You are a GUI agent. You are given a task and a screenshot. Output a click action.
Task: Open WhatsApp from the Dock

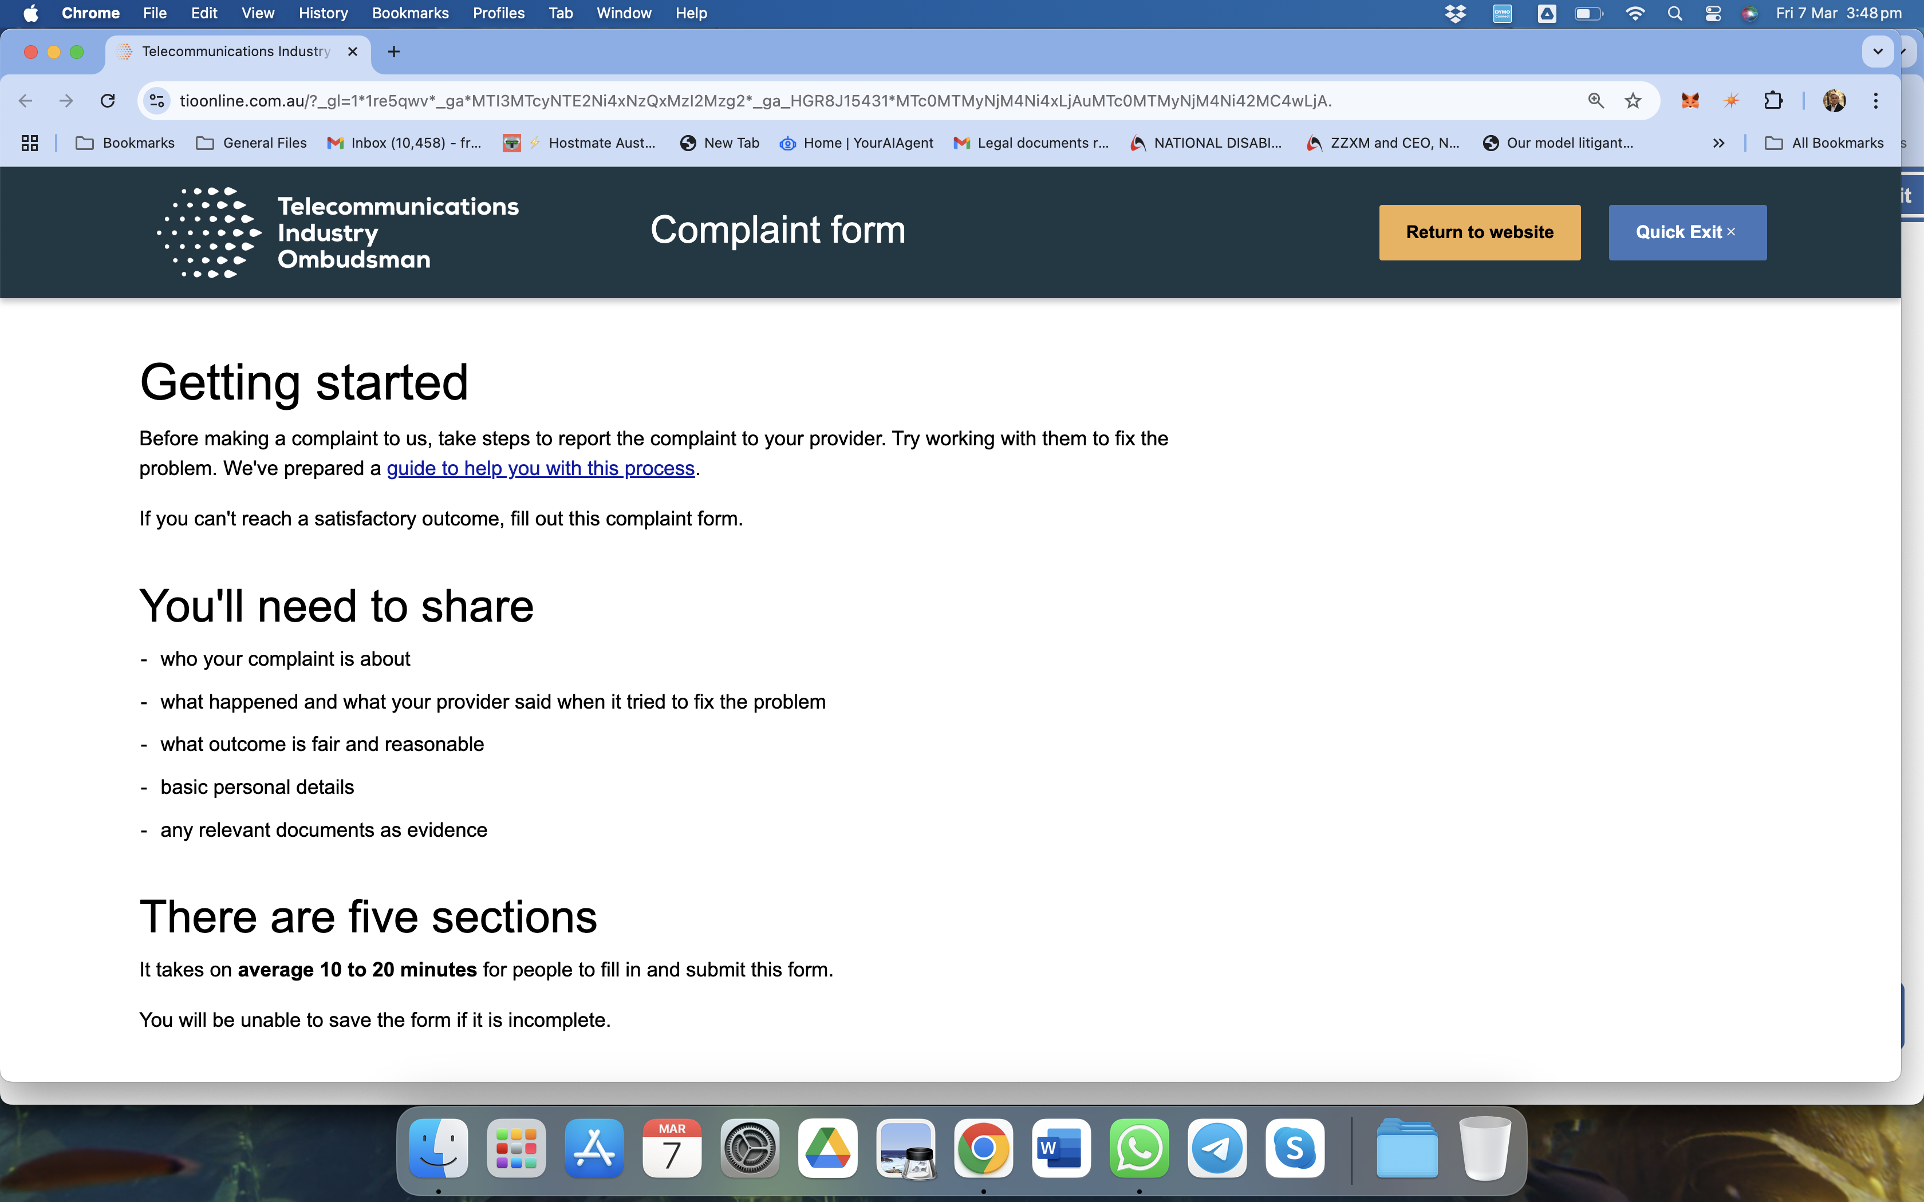pos(1140,1148)
